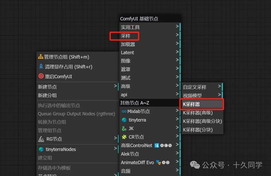Image resolution: width=271 pixels, height=176 pixels.
Task: Click the tinyterra globe icon in submenu
Action: pyautogui.click(x=124, y=120)
